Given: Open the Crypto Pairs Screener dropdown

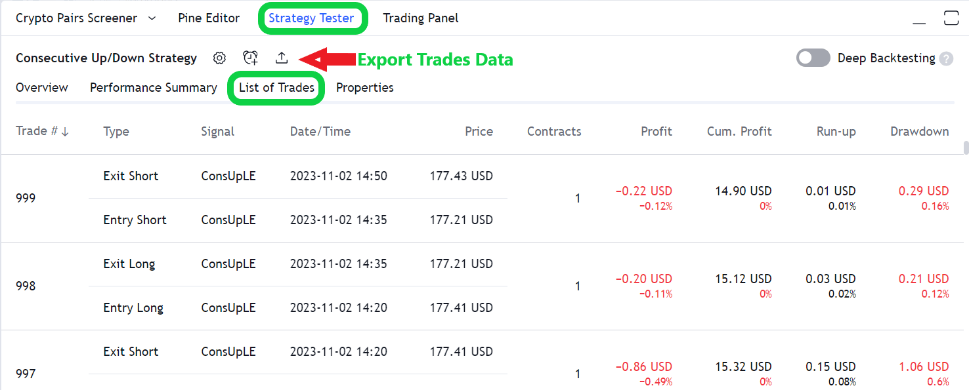Looking at the screenshot, I should pyautogui.click(x=86, y=18).
